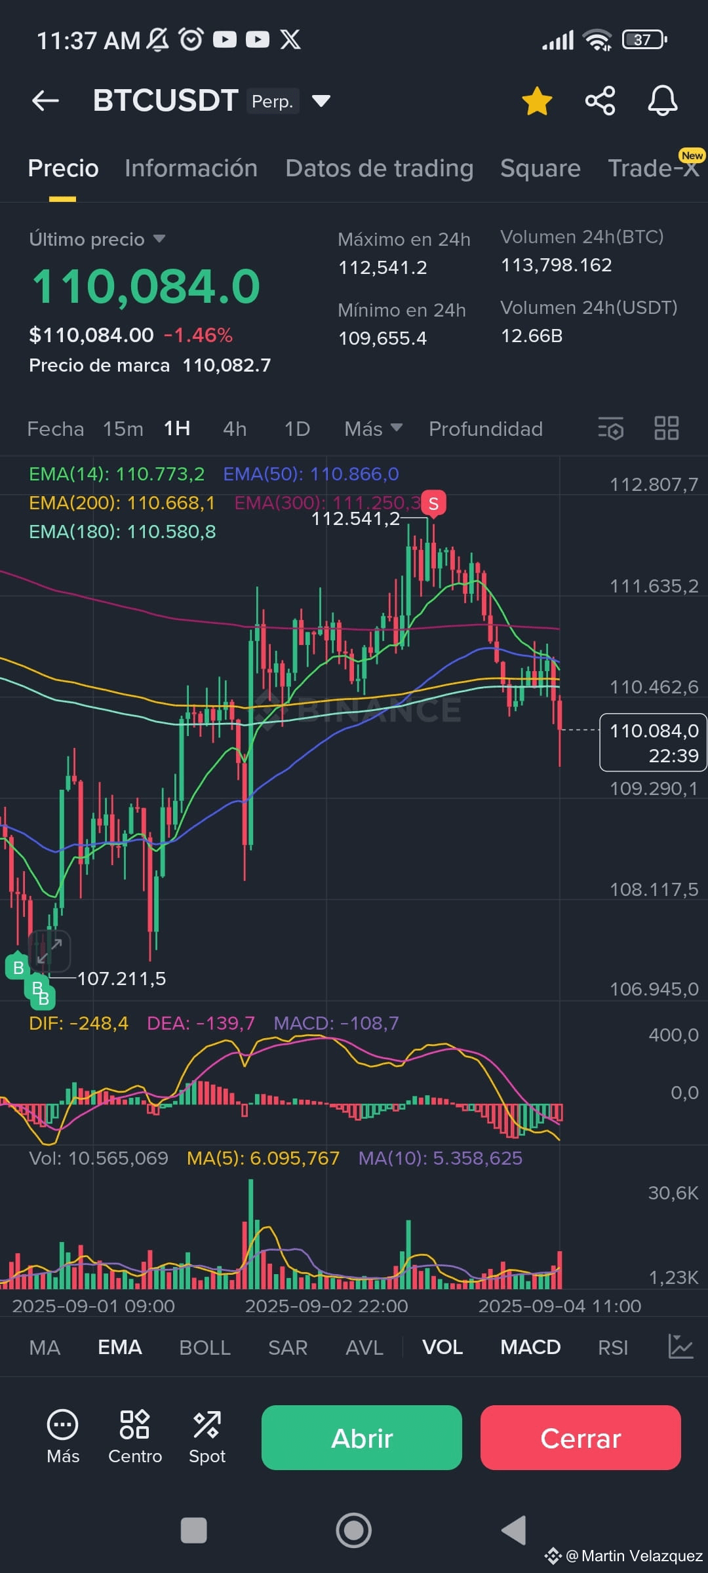Image resolution: width=708 pixels, height=1573 pixels.
Task: Select the 1D timeframe
Action: point(297,429)
